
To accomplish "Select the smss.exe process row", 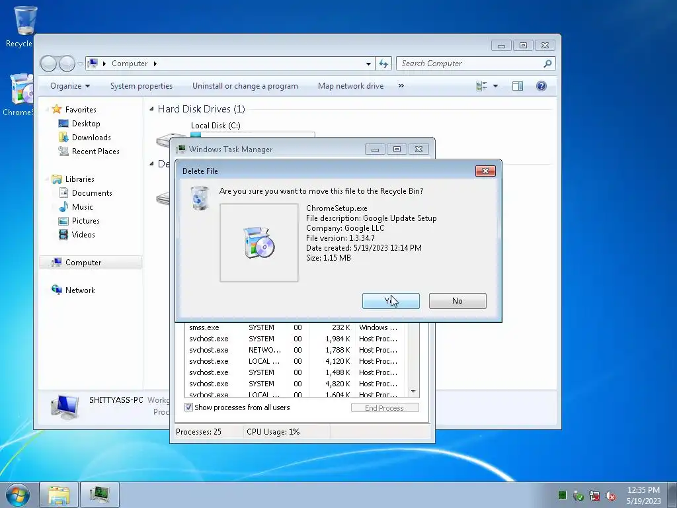I will coord(296,327).
